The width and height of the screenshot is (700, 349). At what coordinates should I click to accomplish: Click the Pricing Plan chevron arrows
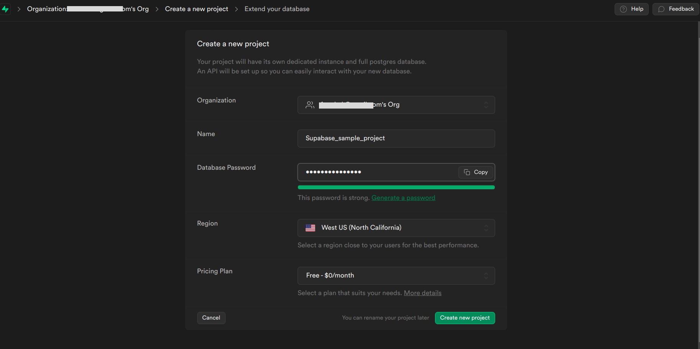pos(486,276)
